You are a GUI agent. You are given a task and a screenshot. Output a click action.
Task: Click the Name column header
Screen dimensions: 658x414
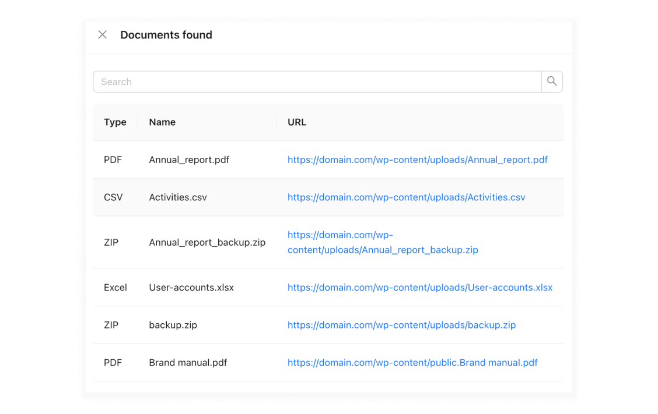tap(162, 122)
